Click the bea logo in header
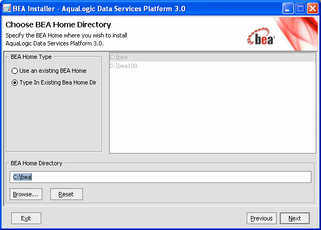The image size is (321, 230). pyautogui.click(x=261, y=36)
